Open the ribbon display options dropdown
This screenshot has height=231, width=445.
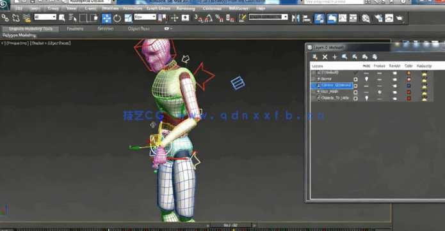tap(168, 29)
